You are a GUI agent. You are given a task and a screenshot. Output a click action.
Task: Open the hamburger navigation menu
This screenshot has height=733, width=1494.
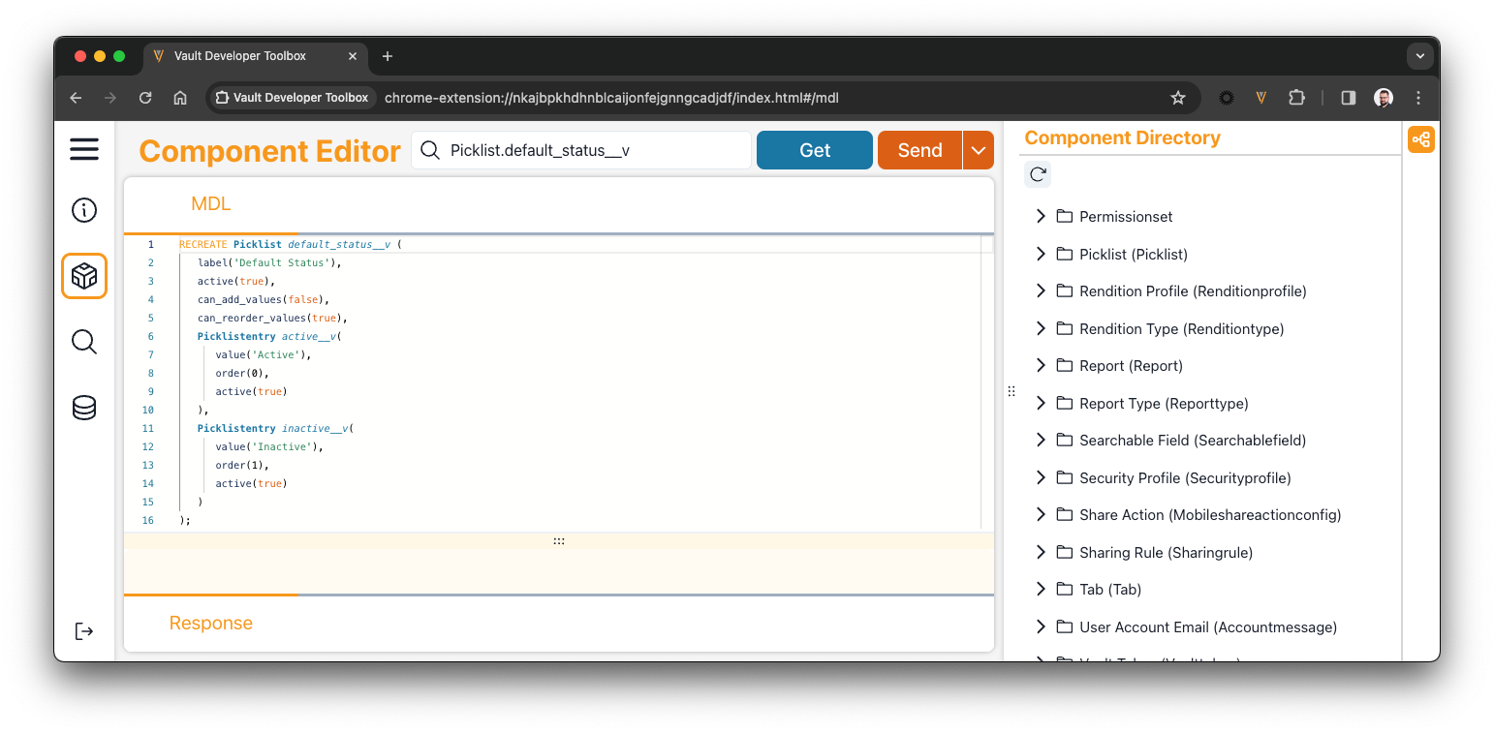84,149
